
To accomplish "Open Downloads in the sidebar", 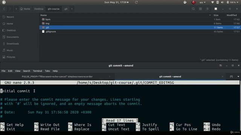I will tap(12, 43).
